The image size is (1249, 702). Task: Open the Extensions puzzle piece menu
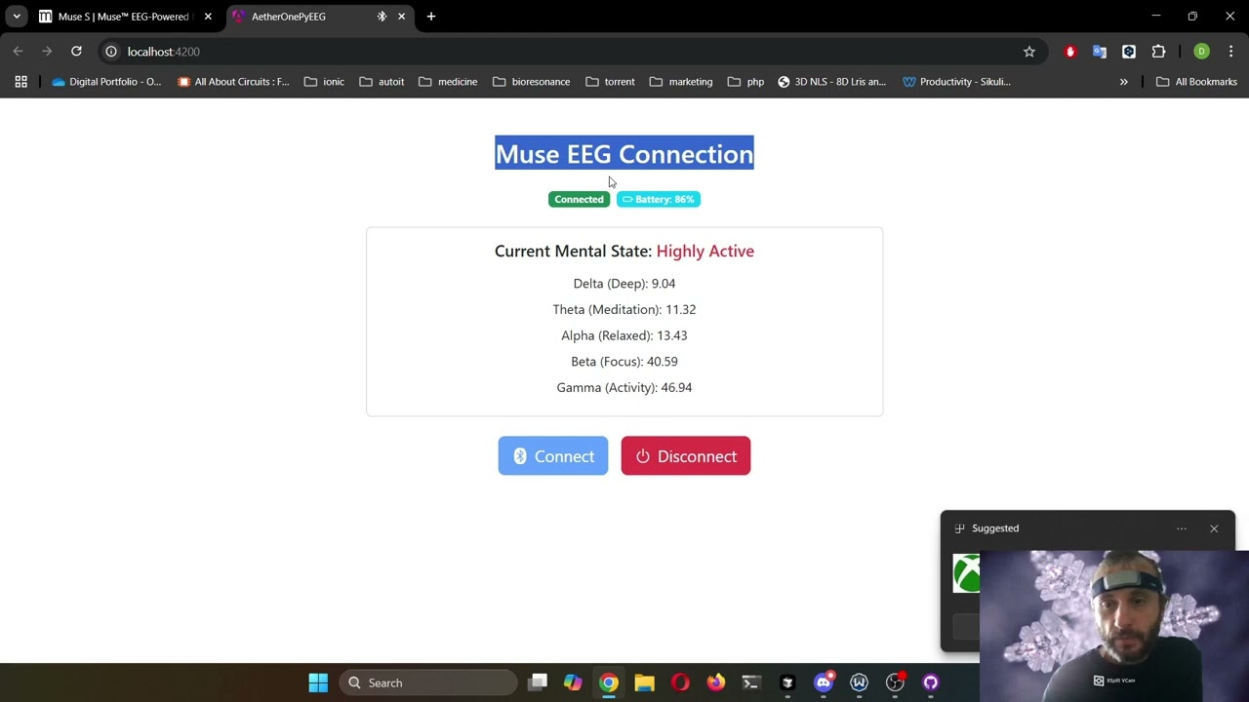(x=1158, y=52)
